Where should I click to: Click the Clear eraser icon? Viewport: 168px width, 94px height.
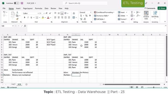132,19
